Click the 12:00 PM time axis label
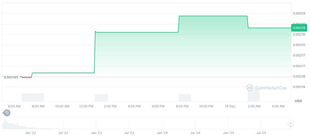Image resolution: width=310 pixels, height=136 pixels. (86, 106)
